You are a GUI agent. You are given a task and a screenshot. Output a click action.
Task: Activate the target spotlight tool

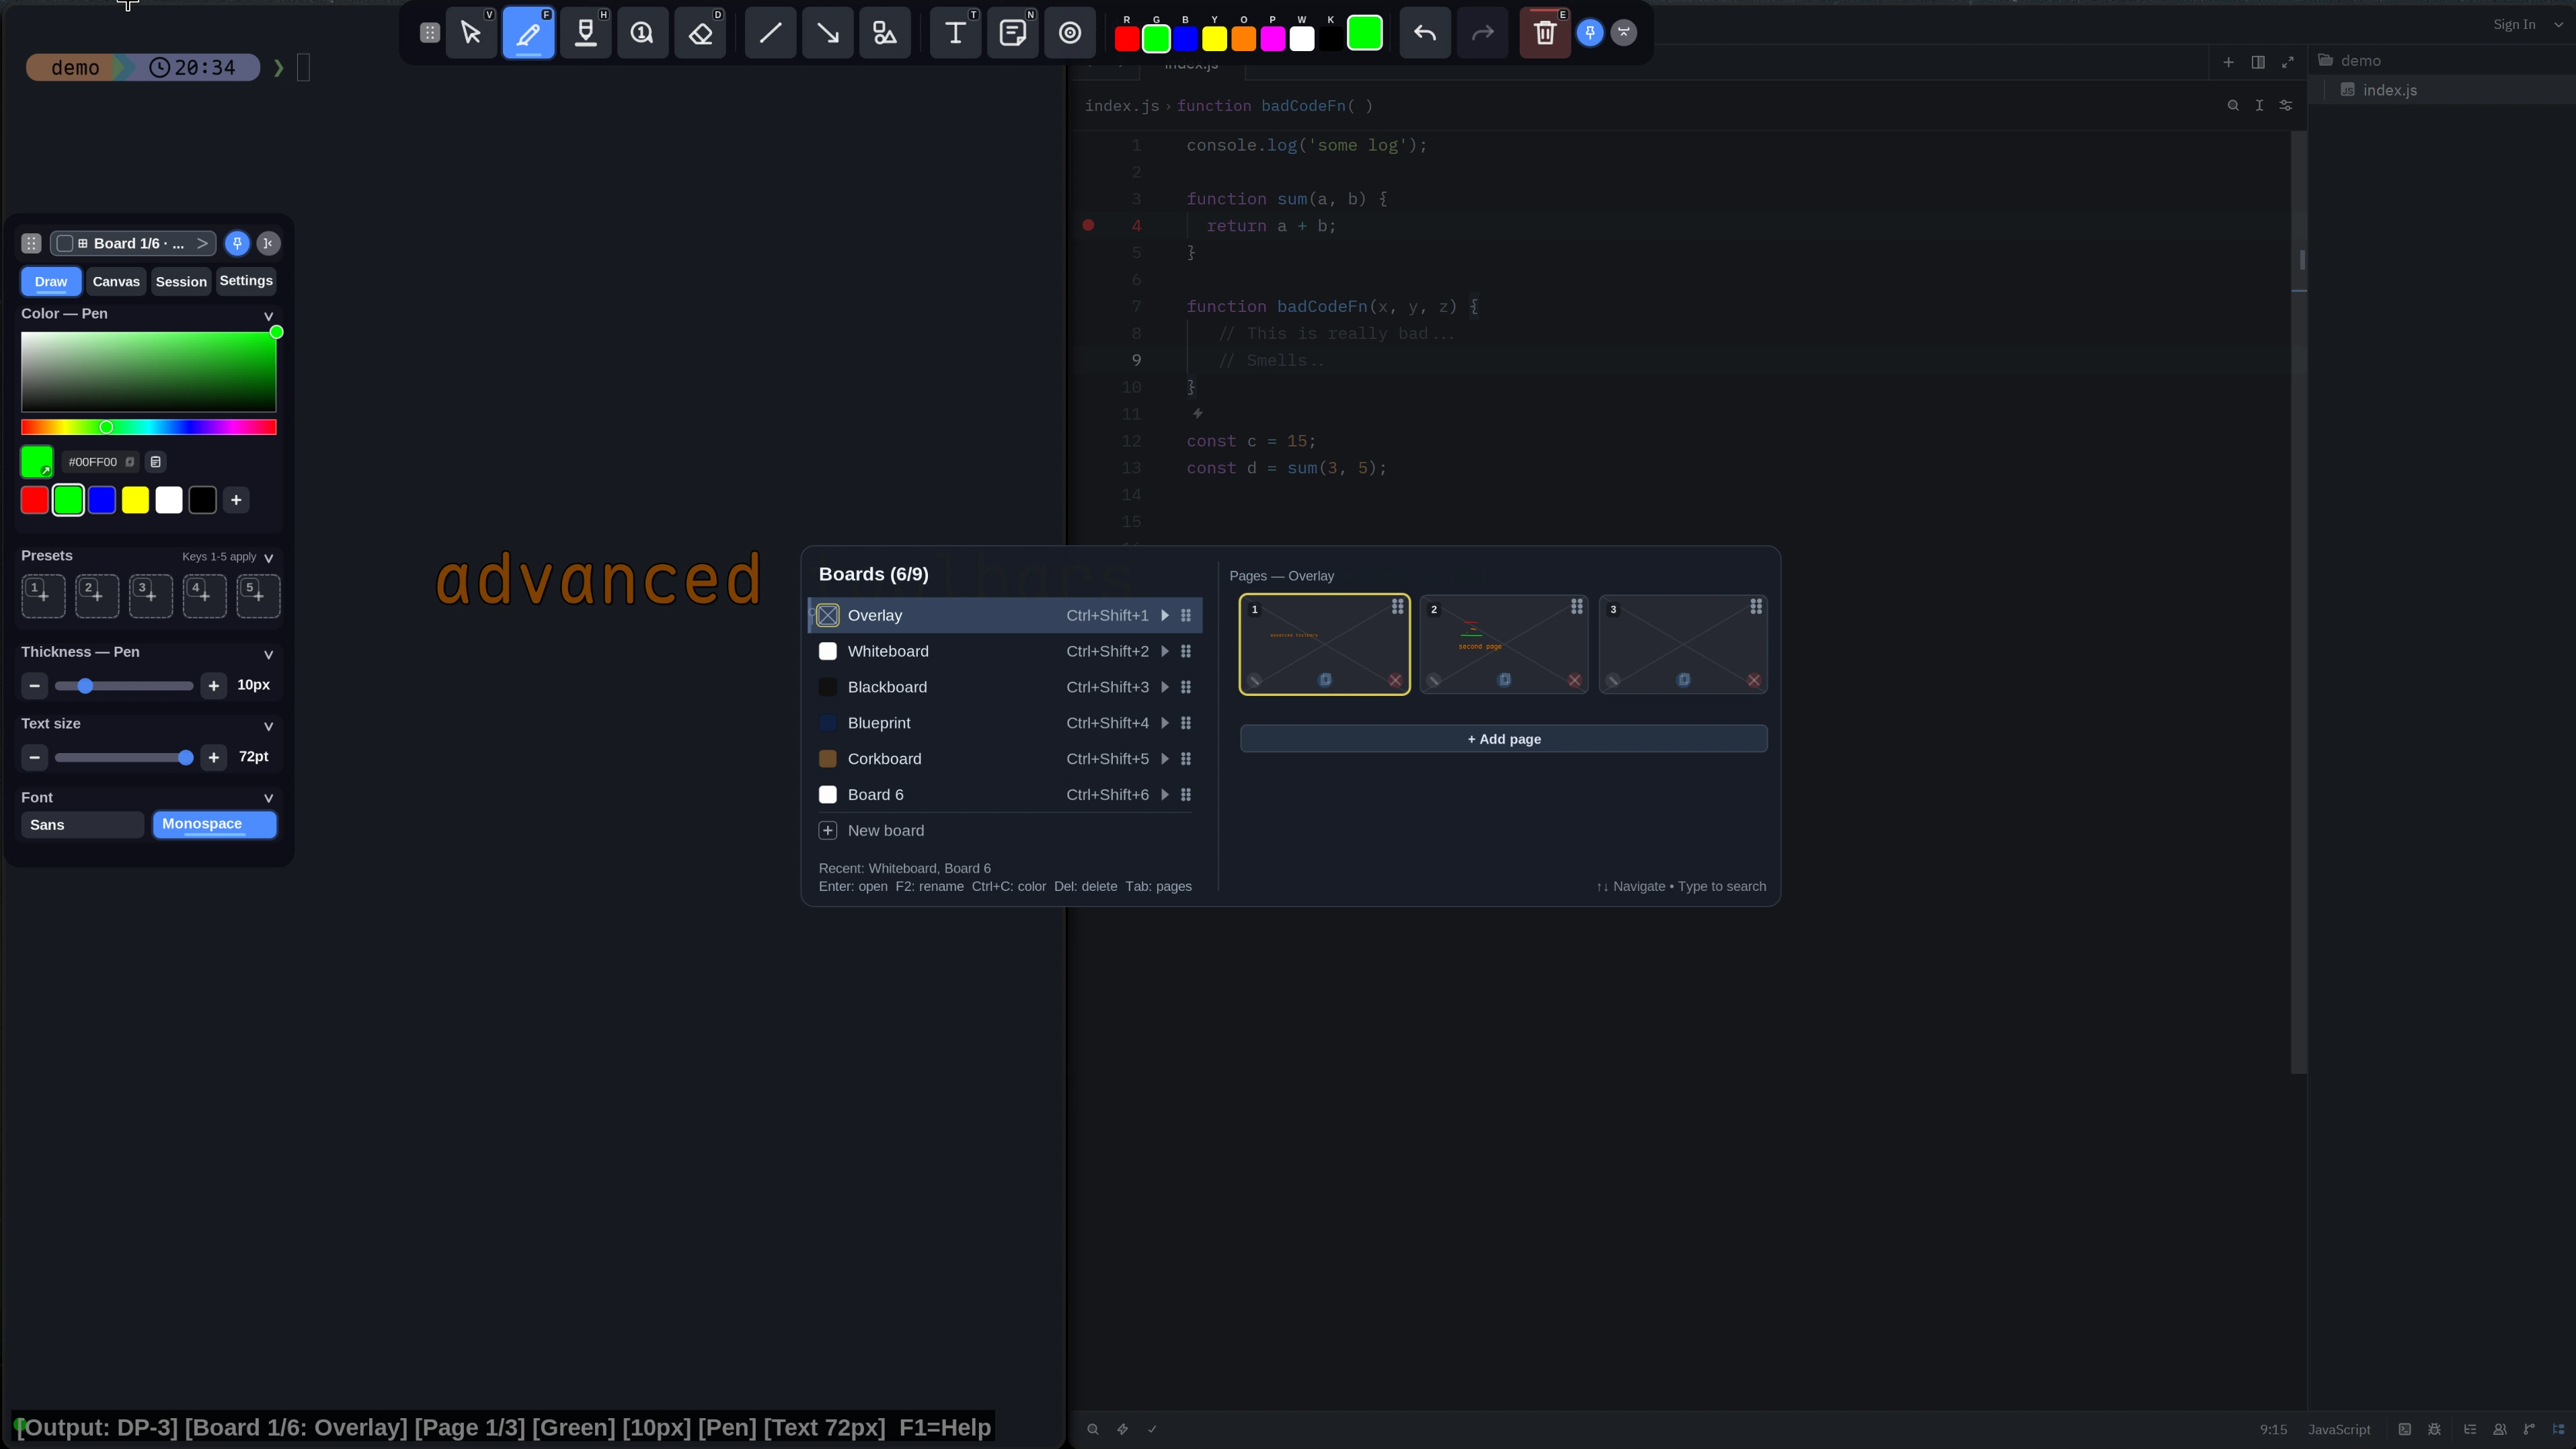(1070, 33)
